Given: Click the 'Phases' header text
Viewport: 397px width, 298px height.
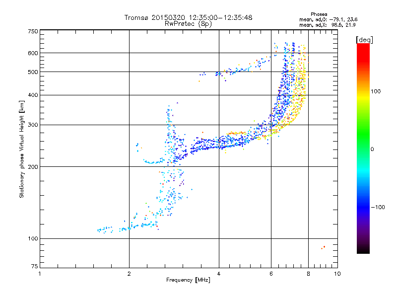Looking at the screenshot, I should coord(319,14).
